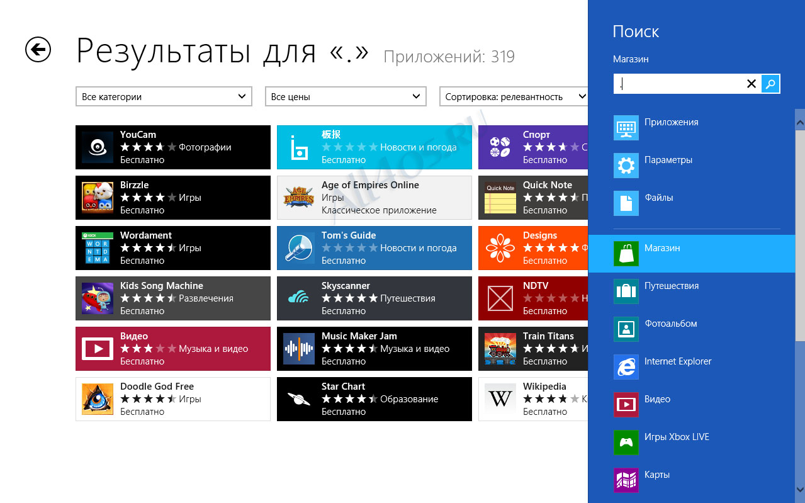Open the Music Maker Jam icon

[299, 349]
